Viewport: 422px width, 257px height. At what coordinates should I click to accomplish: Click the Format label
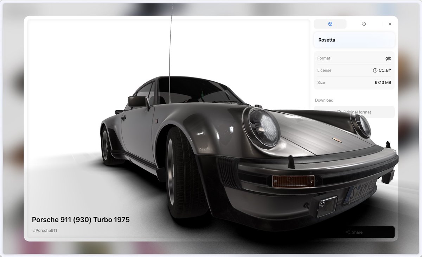point(324,58)
